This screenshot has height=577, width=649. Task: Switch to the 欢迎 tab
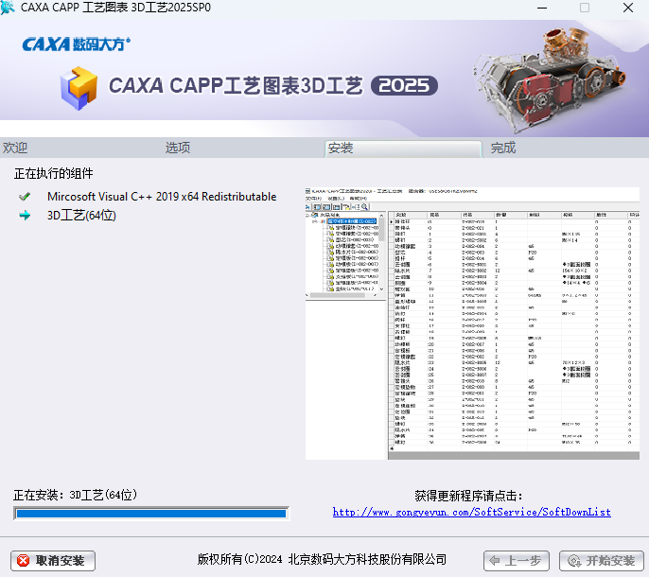(x=15, y=148)
